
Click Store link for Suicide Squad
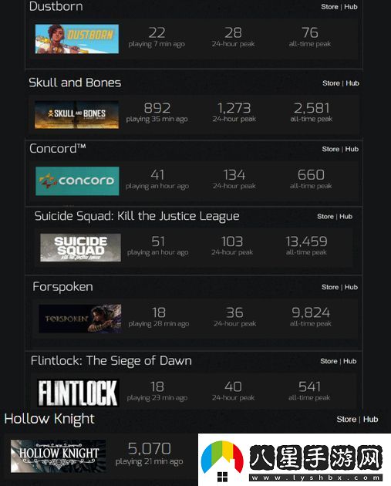(x=325, y=216)
